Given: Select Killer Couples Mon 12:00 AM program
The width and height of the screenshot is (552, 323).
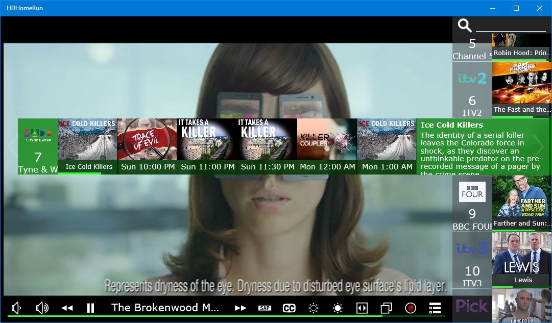Looking at the screenshot, I should click(x=327, y=146).
